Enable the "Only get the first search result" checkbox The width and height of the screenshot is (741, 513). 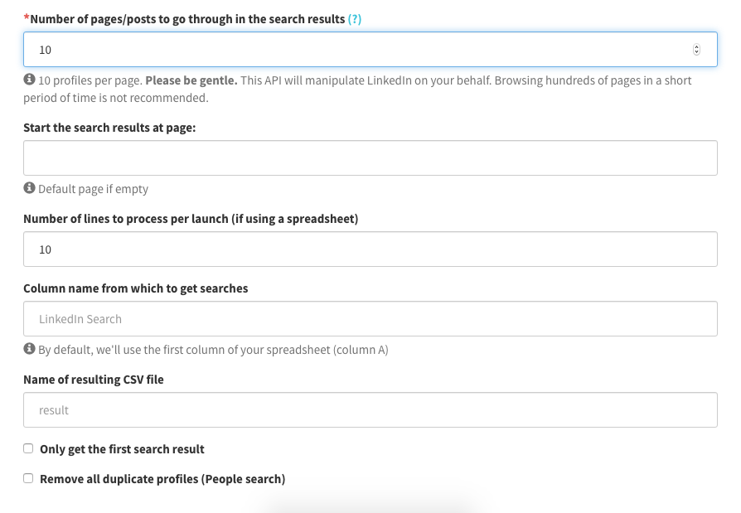[x=28, y=448]
